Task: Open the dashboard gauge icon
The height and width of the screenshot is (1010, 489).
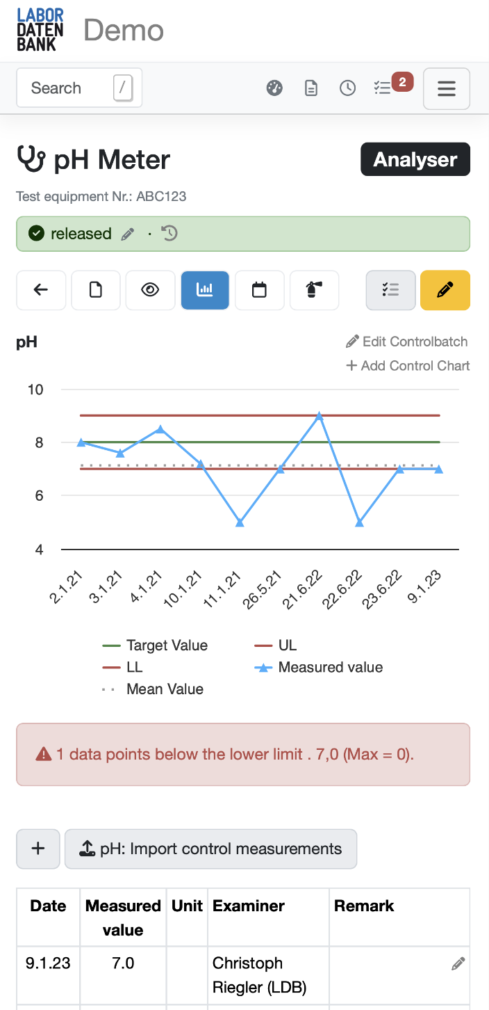Action: pos(274,88)
